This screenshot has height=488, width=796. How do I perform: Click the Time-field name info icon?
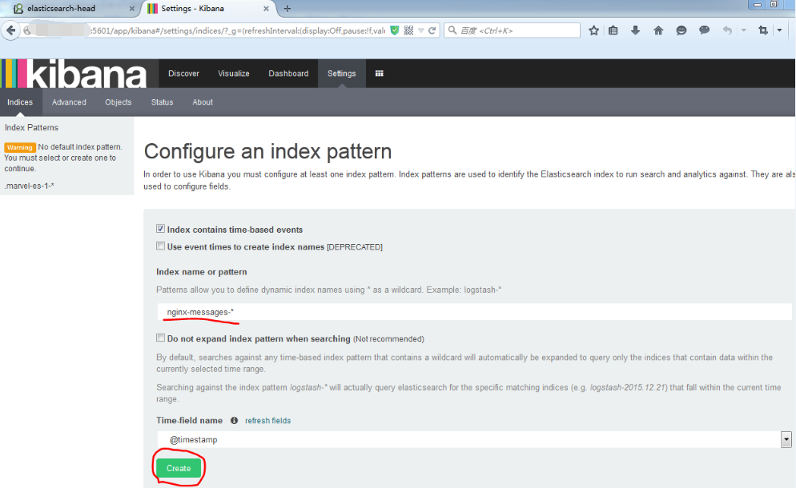coord(234,421)
